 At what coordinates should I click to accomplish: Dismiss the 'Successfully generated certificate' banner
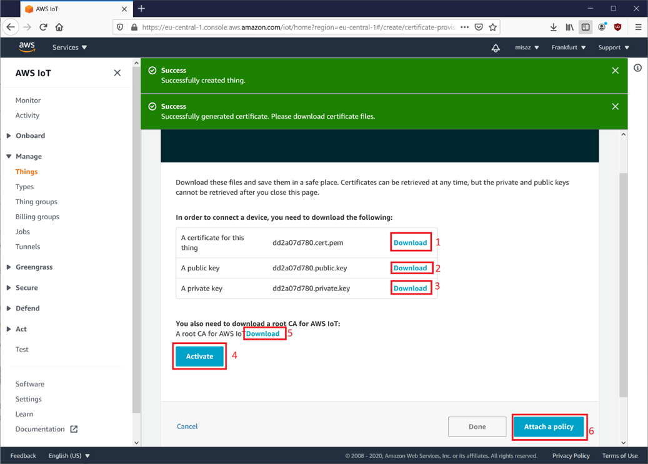pyautogui.click(x=615, y=107)
